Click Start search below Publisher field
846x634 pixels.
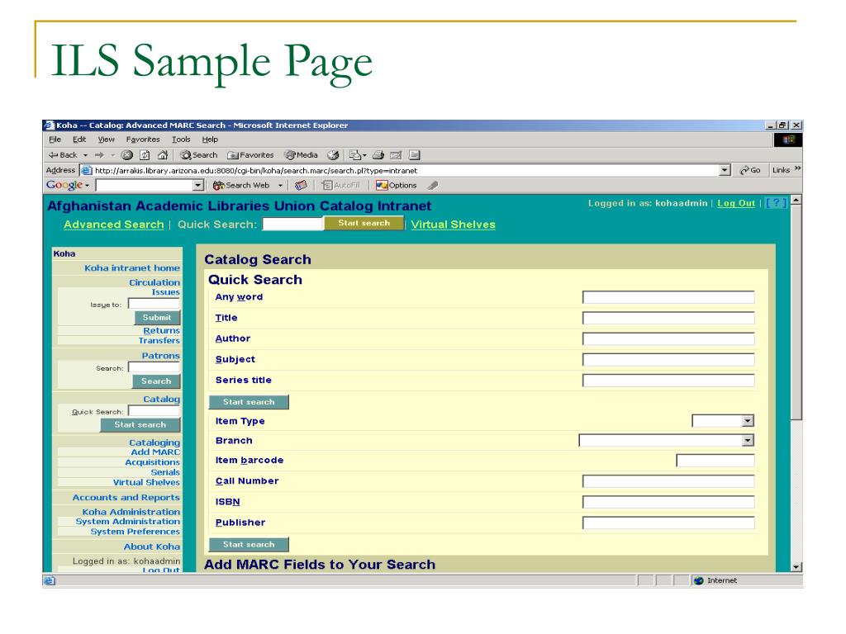click(x=249, y=545)
